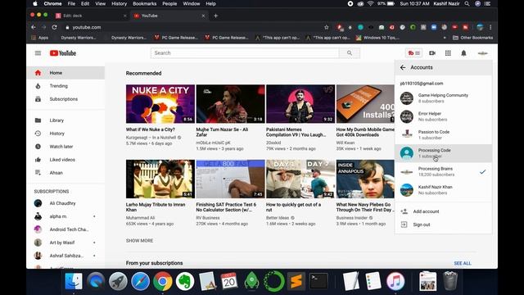Open iTunes from the Dock
This screenshot has height=295, width=524.
[x=395, y=281]
